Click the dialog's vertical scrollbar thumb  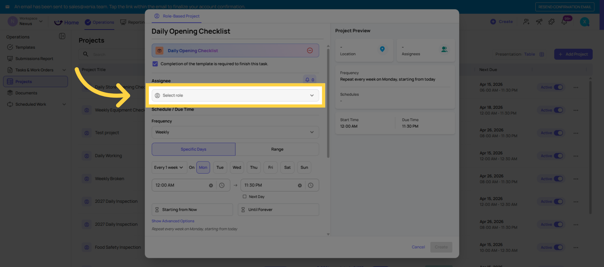328,103
